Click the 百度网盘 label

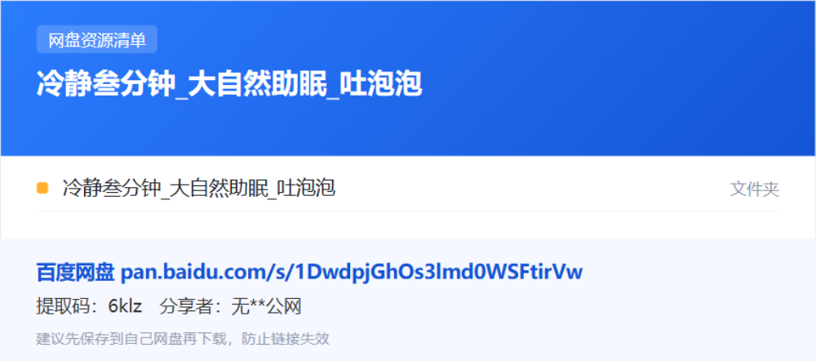click(x=75, y=273)
